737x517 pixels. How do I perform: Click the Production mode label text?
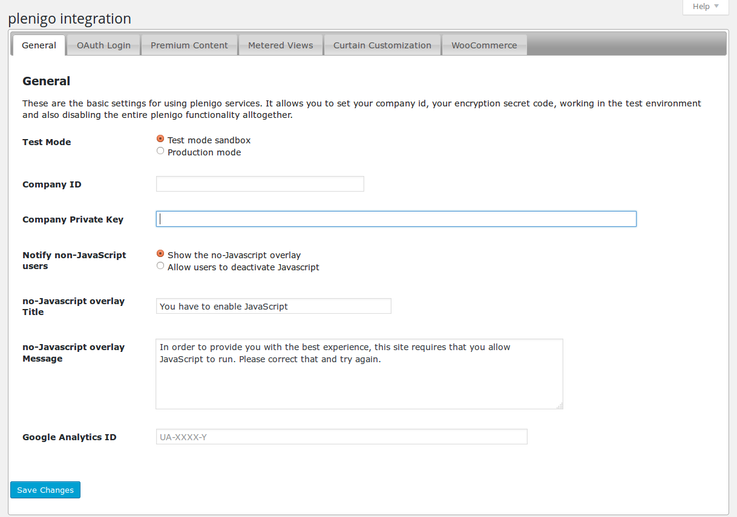click(x=204, y=152)
